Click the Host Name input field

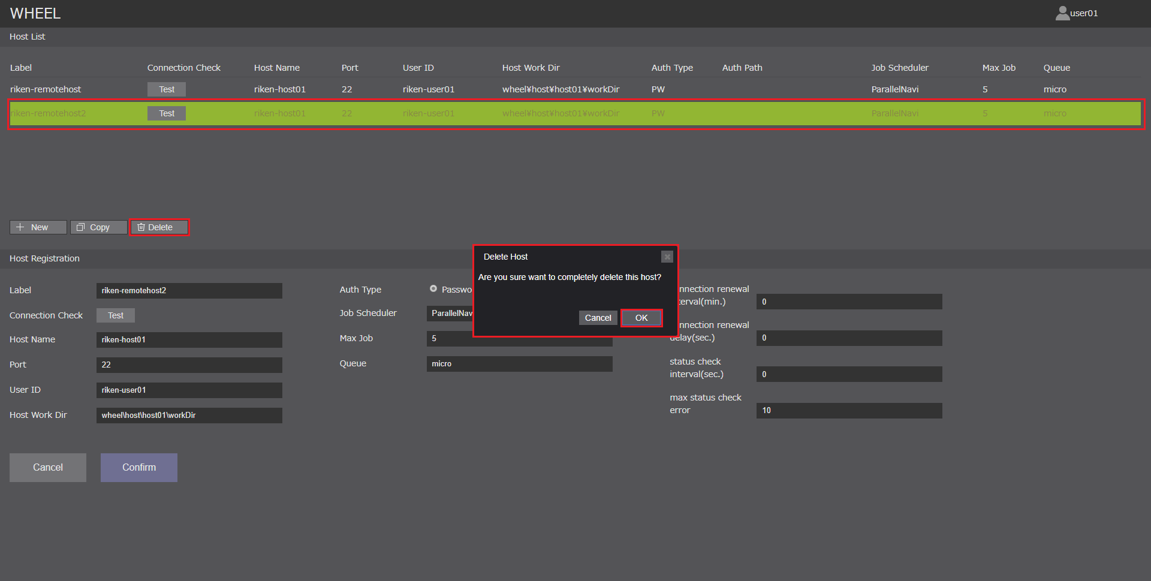(x=189, y=340)
